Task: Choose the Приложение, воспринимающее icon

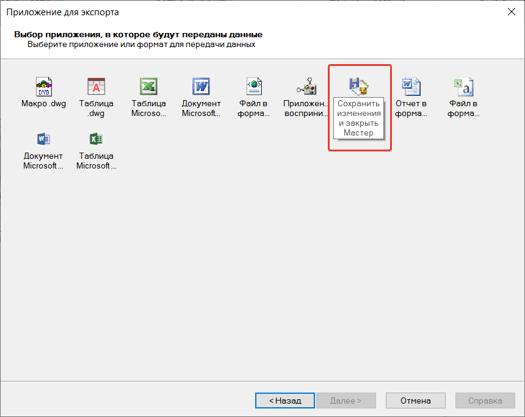Action: (306, 87)
